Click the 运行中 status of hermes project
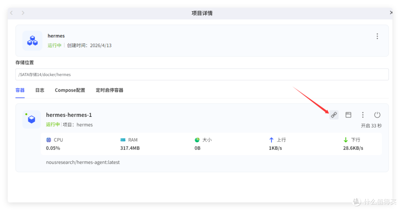 (54, 46)
